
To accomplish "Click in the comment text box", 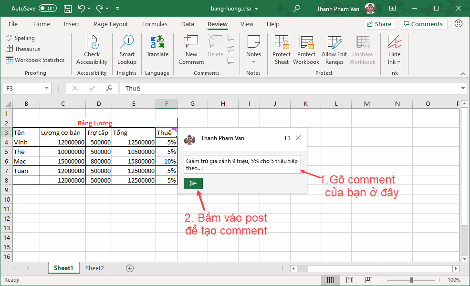I will [x=242, y=164].
